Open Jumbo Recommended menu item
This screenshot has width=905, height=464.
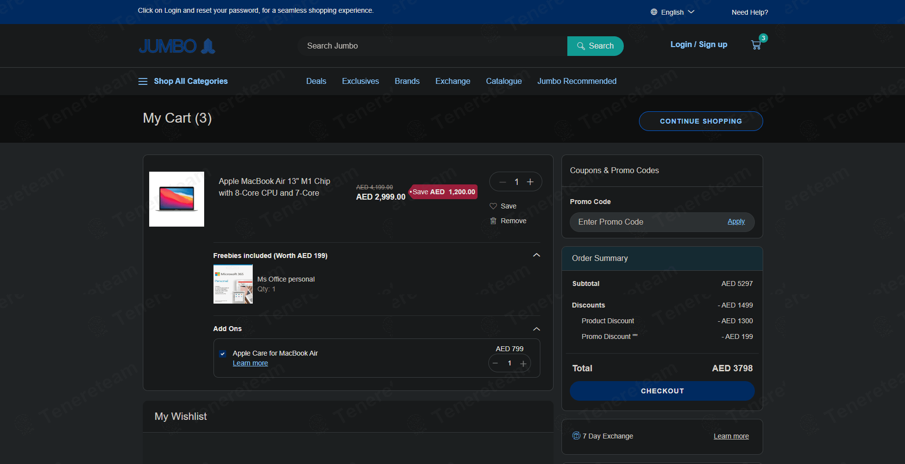click(577, 81)
